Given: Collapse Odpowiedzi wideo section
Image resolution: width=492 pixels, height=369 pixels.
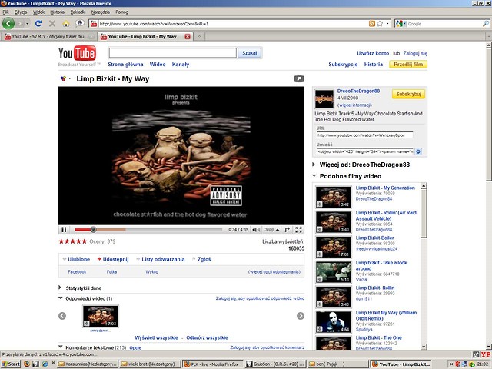Looking at the screenshot, I should tap(61, 298).
